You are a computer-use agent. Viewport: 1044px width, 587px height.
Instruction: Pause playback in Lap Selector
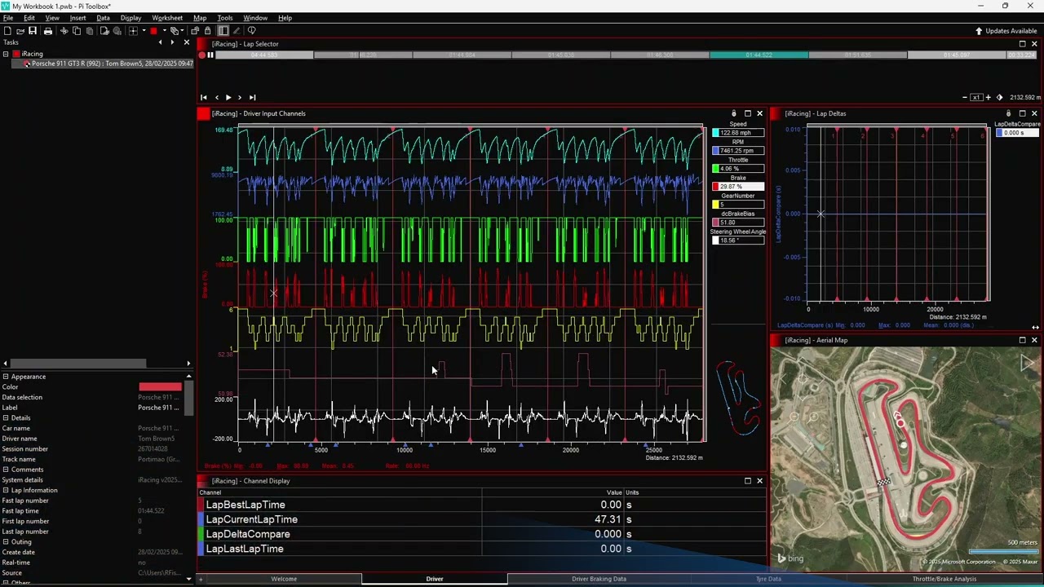click(x=210, y=55)
